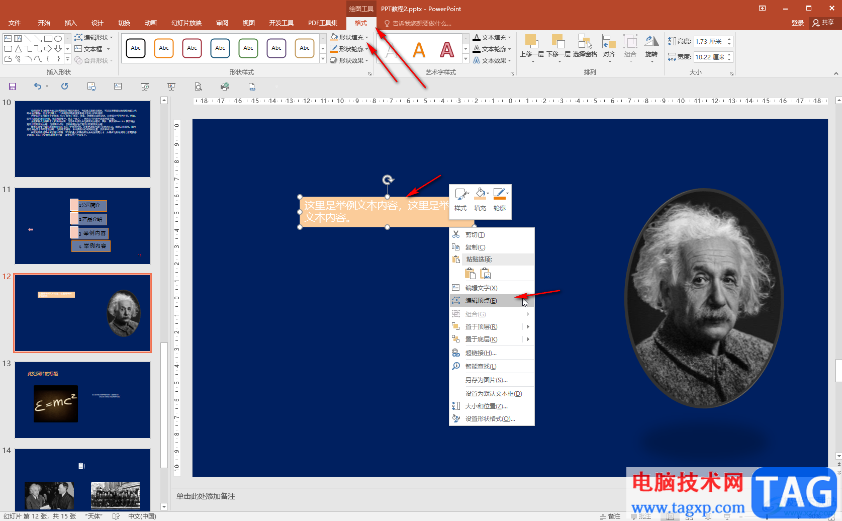Select slide 11 thumbnail

pyautogui.click(x=82, y=226)
